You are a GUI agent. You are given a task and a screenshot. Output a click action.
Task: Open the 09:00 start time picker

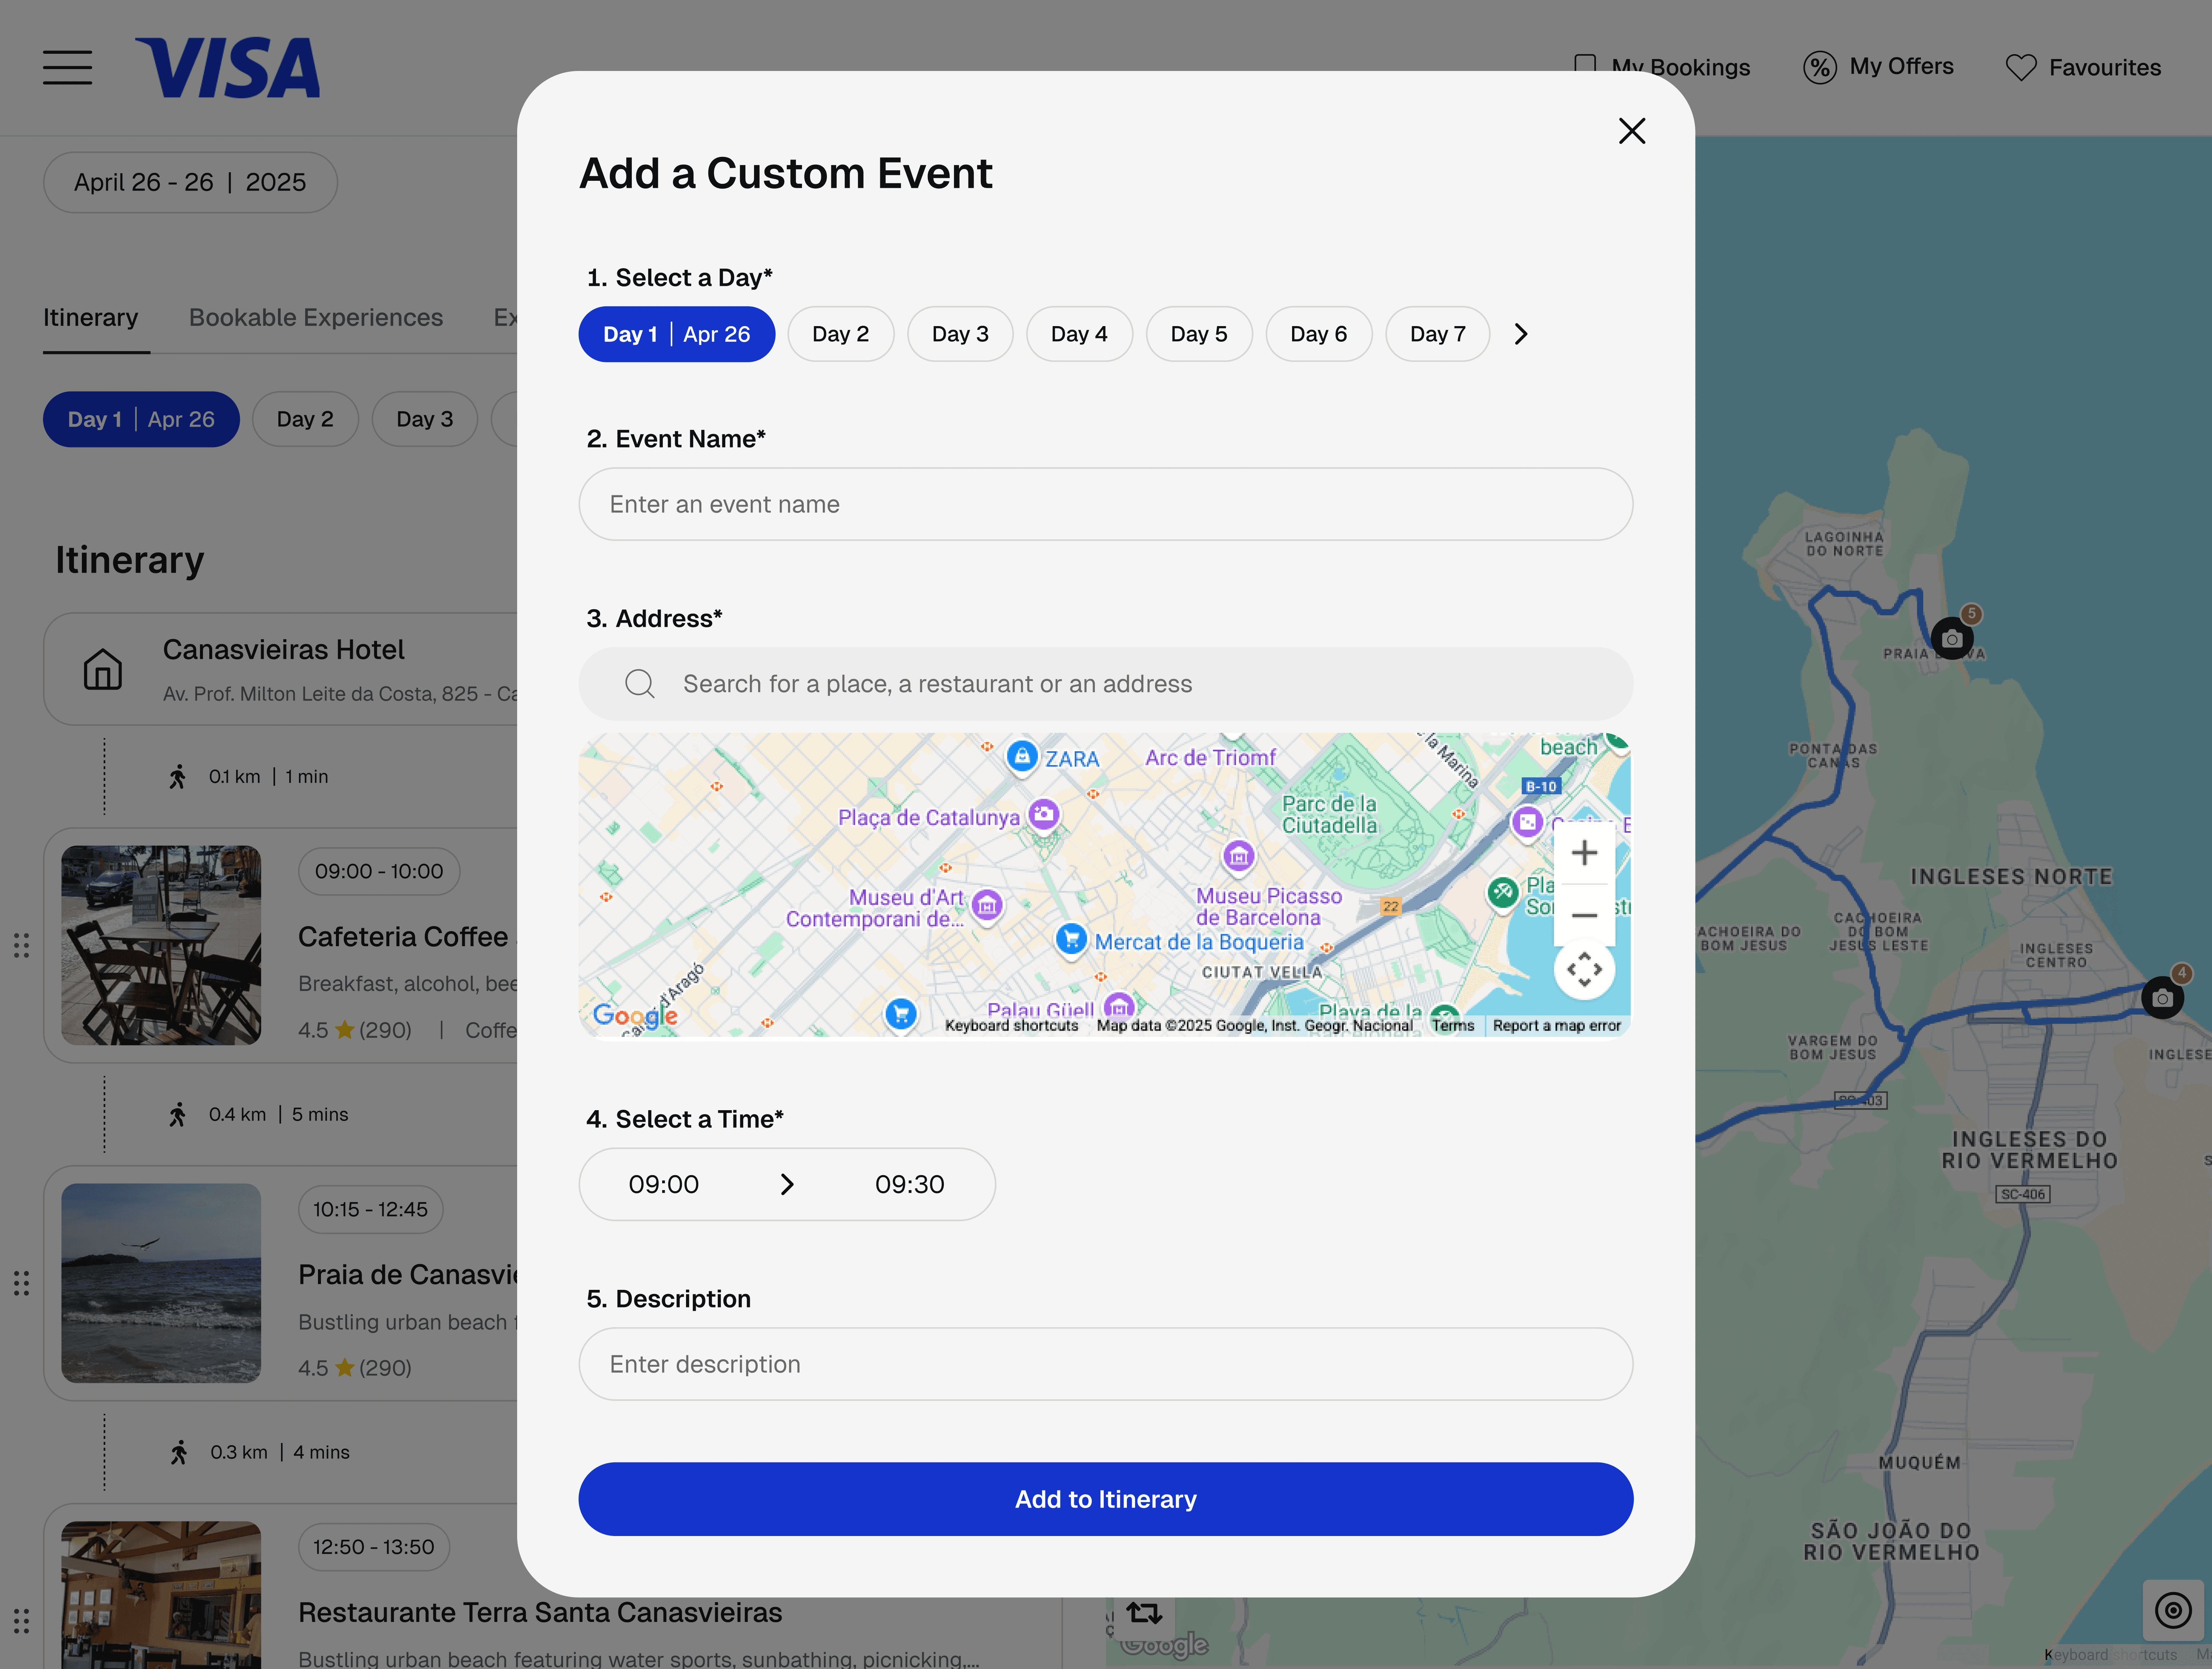[663, 1184]
